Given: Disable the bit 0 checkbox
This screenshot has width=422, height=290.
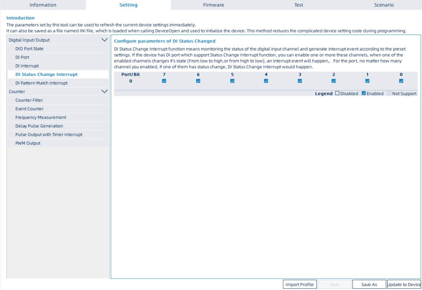Looking at the screenshot, I should point(401,81).
